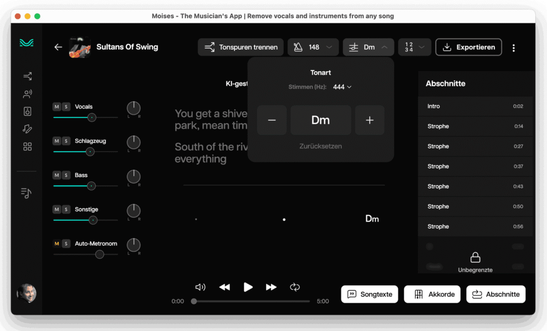Toggle the loop repeat icon
This screenshot has width=547, height=331.
coord(295,287)
